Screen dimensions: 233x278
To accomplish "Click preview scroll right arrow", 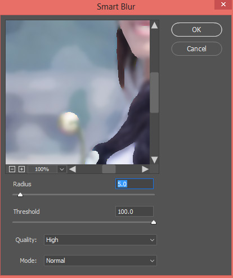I will coord(145,169).
